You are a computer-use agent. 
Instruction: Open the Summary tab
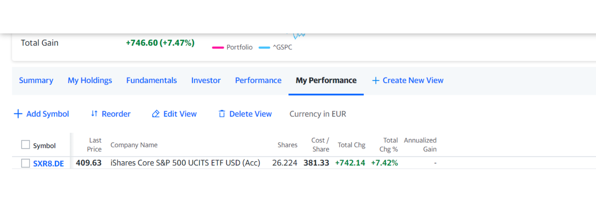36,80
